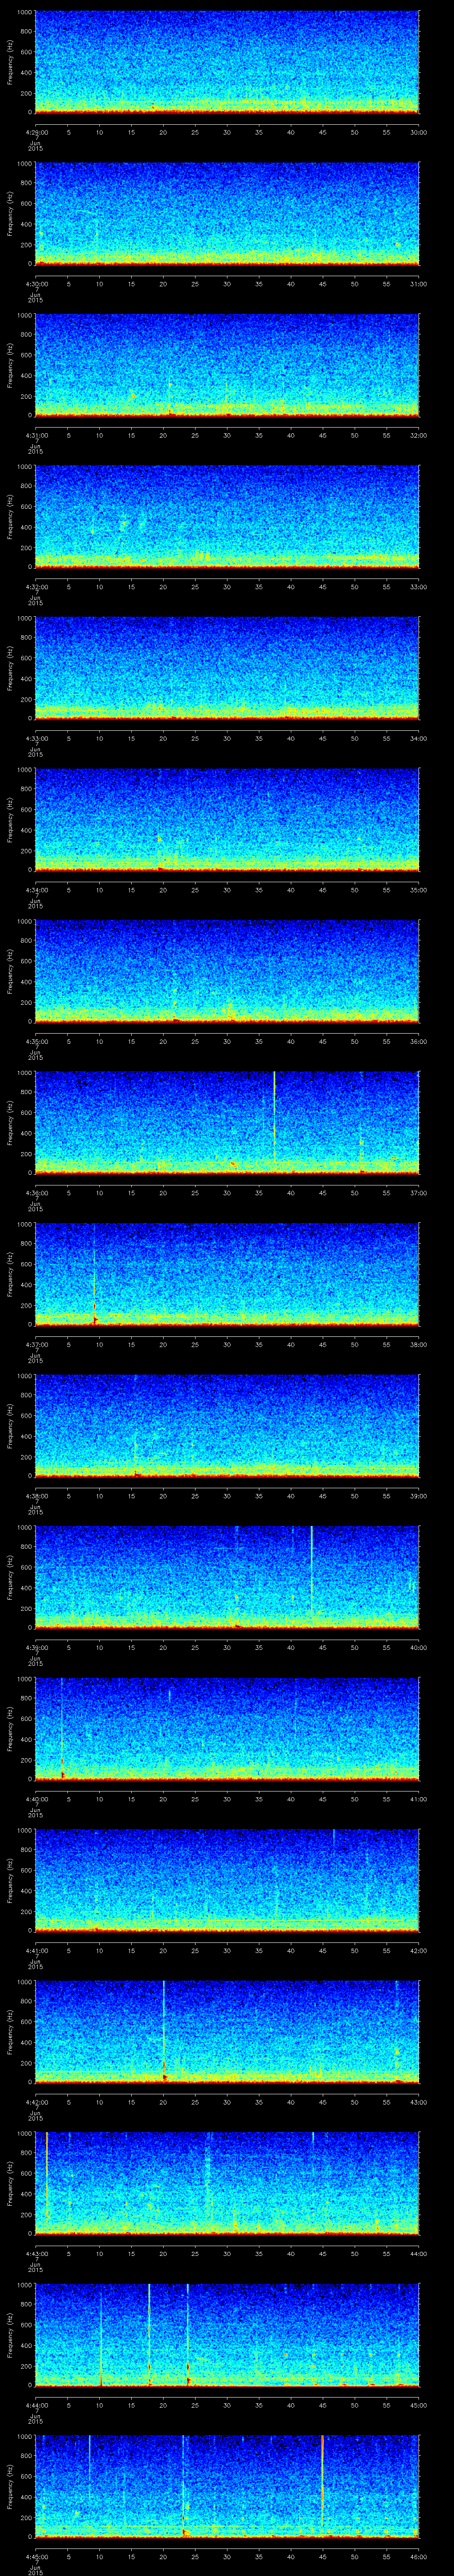Click the '30' seconds tick under the 4:32:00 panel
Viewport: 454px width, 2576px height.
point(227,586)
